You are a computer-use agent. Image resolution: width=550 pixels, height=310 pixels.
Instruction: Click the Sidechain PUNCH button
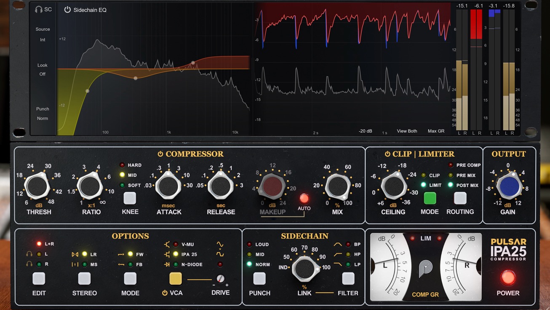tap(259, 278)
